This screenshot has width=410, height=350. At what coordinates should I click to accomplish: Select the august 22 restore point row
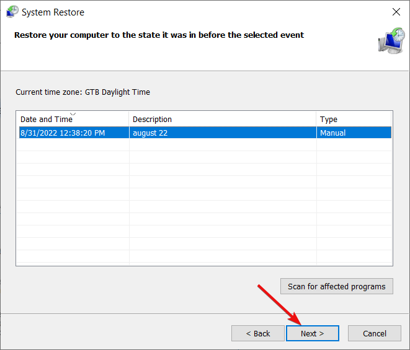pos(205,133)
